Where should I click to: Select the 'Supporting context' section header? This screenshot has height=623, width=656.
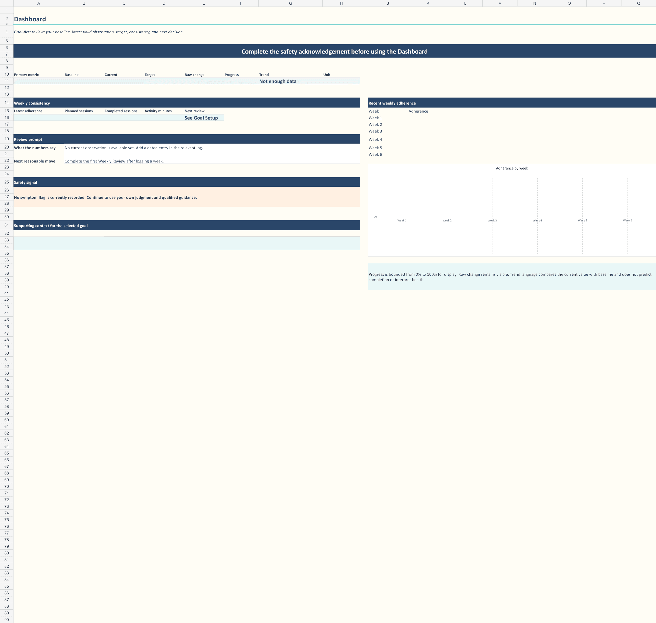coord(187,225)
